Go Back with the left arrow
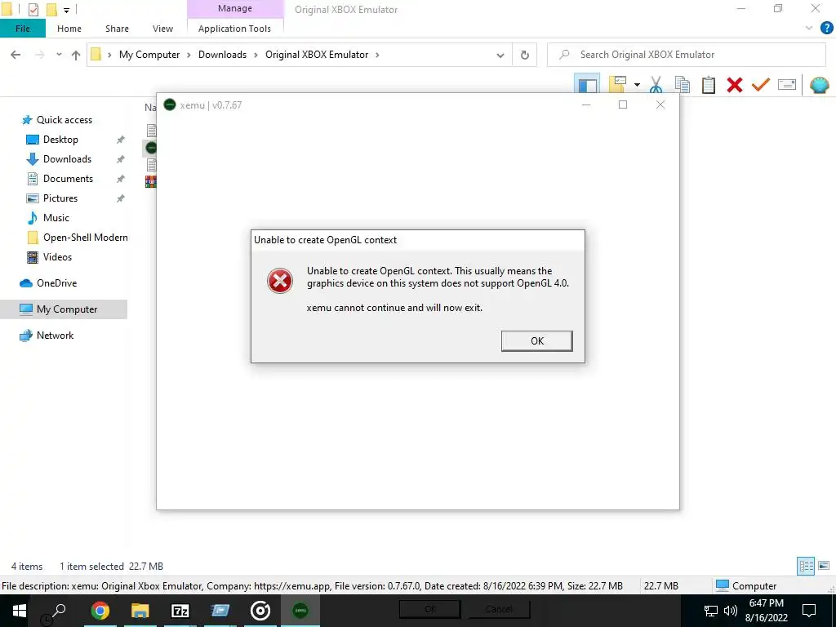Image resolution: width=836 pixels, height=627 pixels. pyautogui.click(x=16, y=55)
